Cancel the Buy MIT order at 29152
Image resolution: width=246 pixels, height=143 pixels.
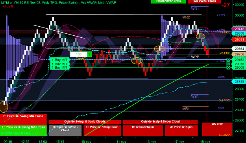(228, 60)
